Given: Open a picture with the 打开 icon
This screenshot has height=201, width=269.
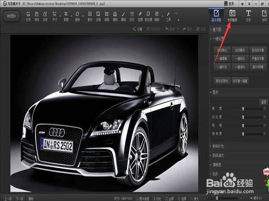Looking at the screenshot, I should coord(28,17).
